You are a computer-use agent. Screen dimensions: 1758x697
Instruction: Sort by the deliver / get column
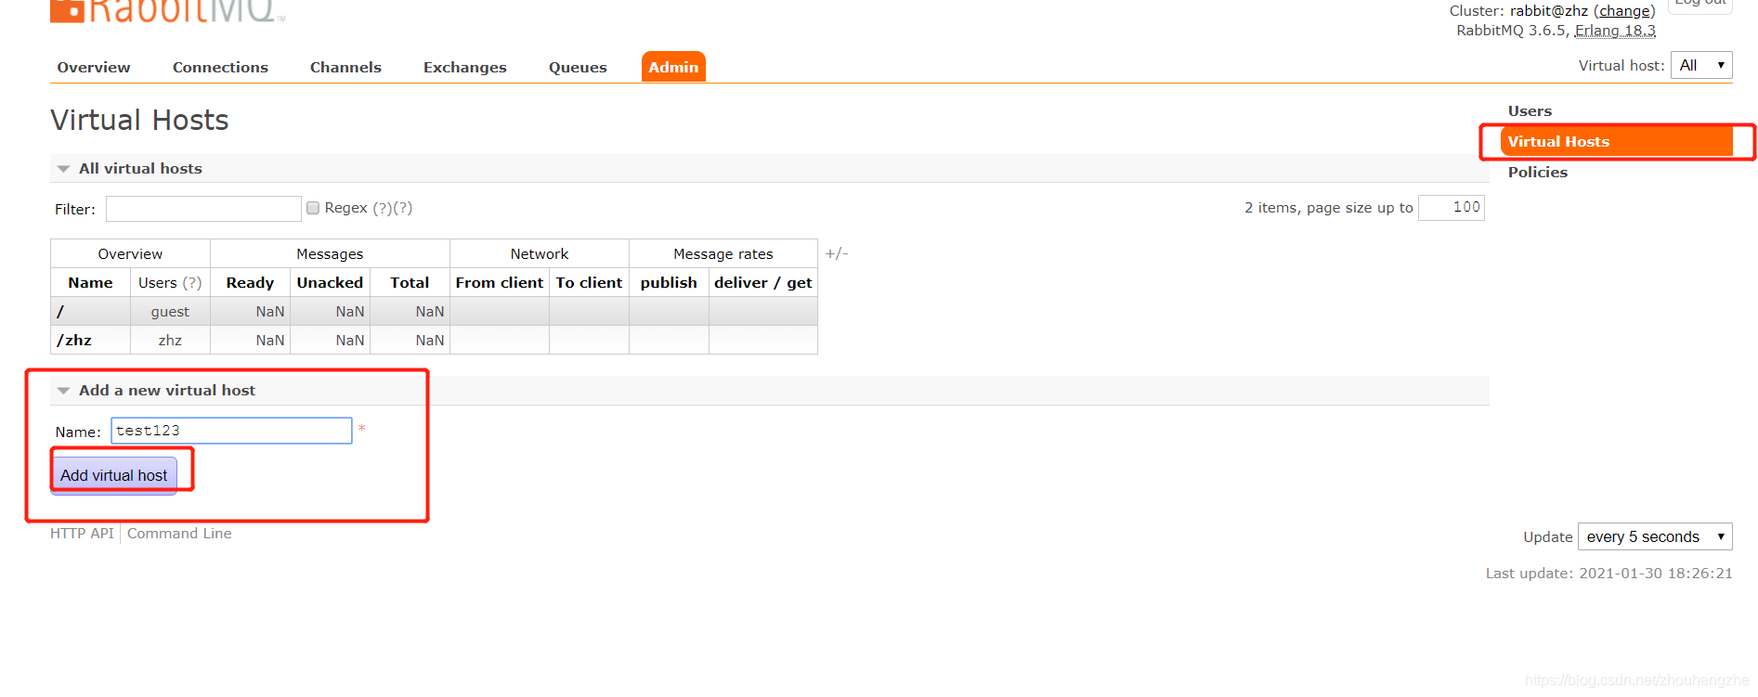pos(762,282)
